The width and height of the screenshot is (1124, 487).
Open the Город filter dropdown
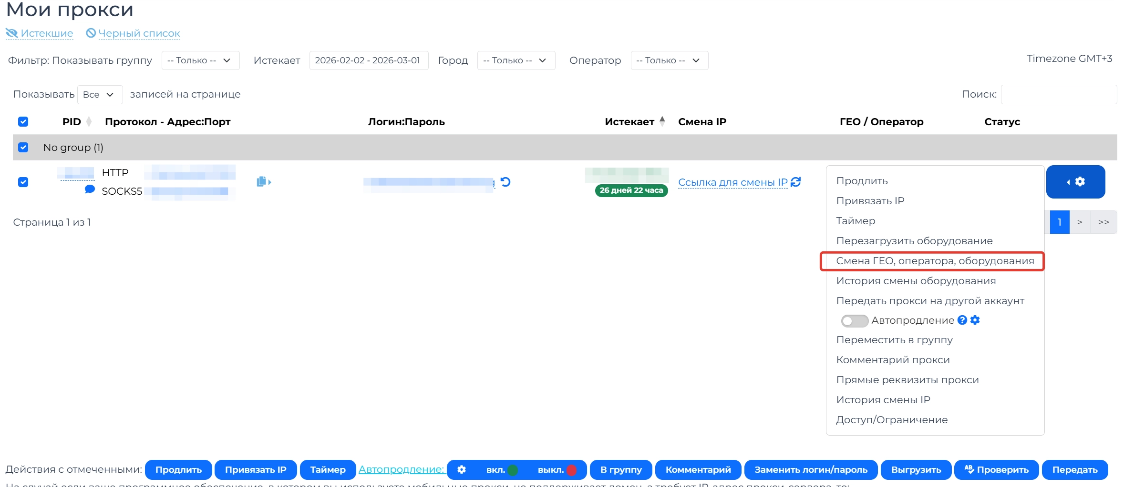point(516,60)
